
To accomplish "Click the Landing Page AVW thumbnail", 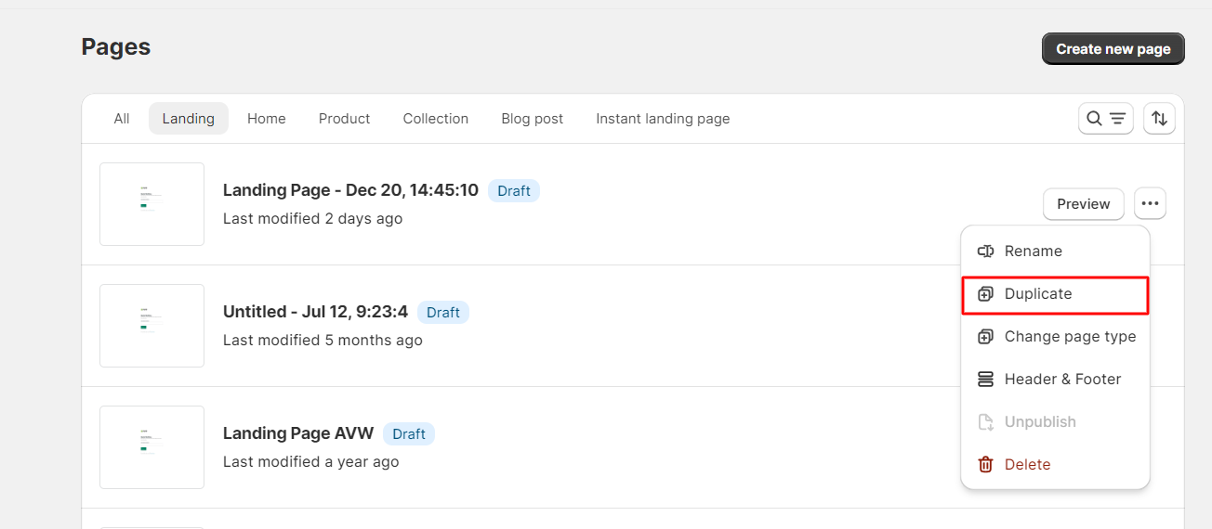I will [x=151, y=447].
